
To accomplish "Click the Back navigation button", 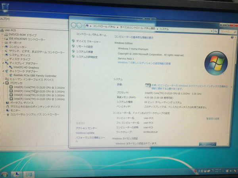I will 73,25.
